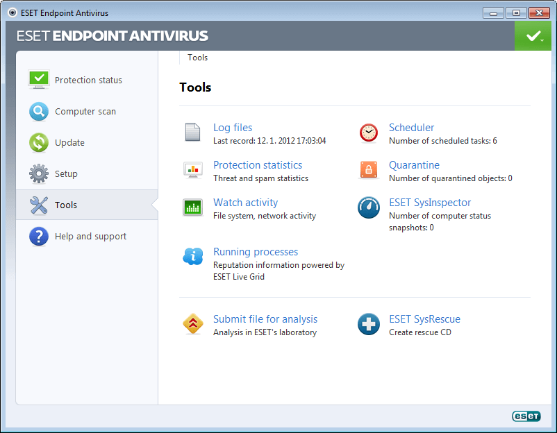
Task: Click the Quarantine padlock icon
Action: click(x=368, y=170)
